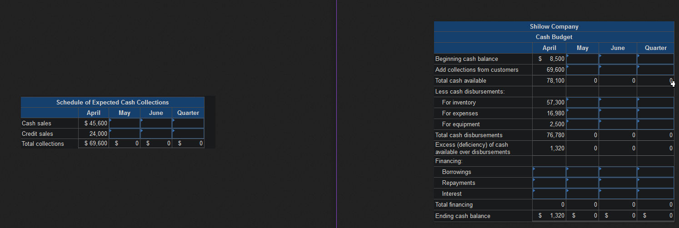This screenshot has height=228, width=679.
Task: Select the Repayments Quarter input cell
Action: [x=655, y=183]
